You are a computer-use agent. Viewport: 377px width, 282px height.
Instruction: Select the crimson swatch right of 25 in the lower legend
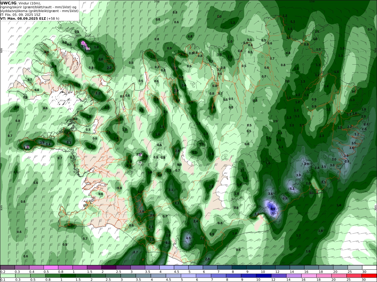pos(354,276)
